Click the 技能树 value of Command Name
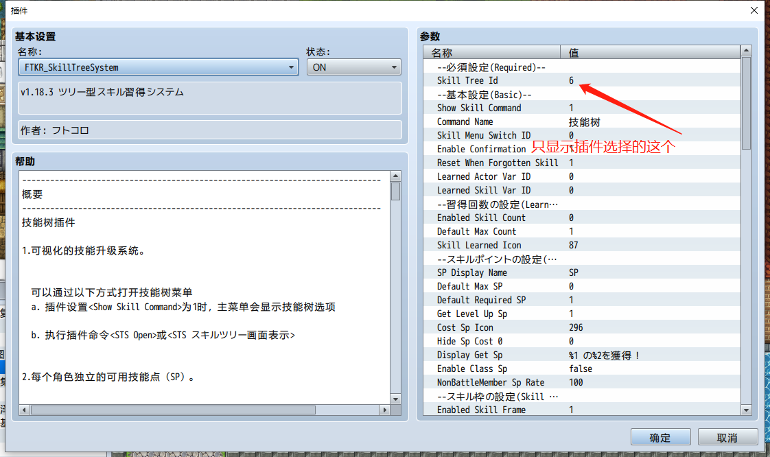 pyautogui.click(x=585, y=122)
